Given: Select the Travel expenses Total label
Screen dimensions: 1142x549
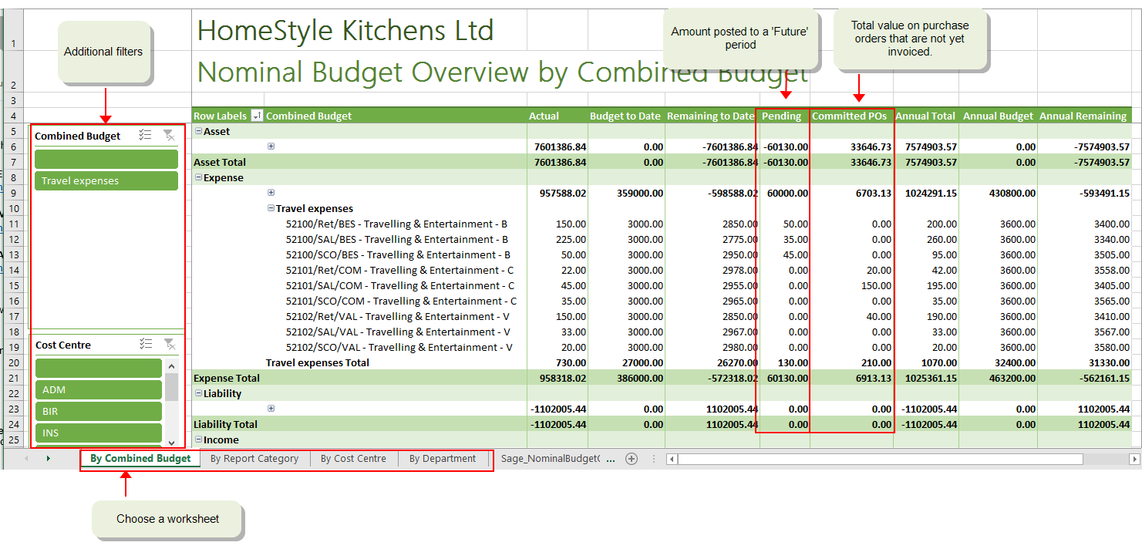Looking at the screenshot, I should pyautogui.click(x=318, y=362).
